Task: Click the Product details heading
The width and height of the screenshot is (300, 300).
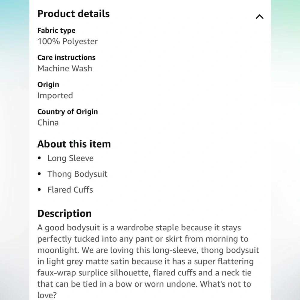Action: (73, 14)
